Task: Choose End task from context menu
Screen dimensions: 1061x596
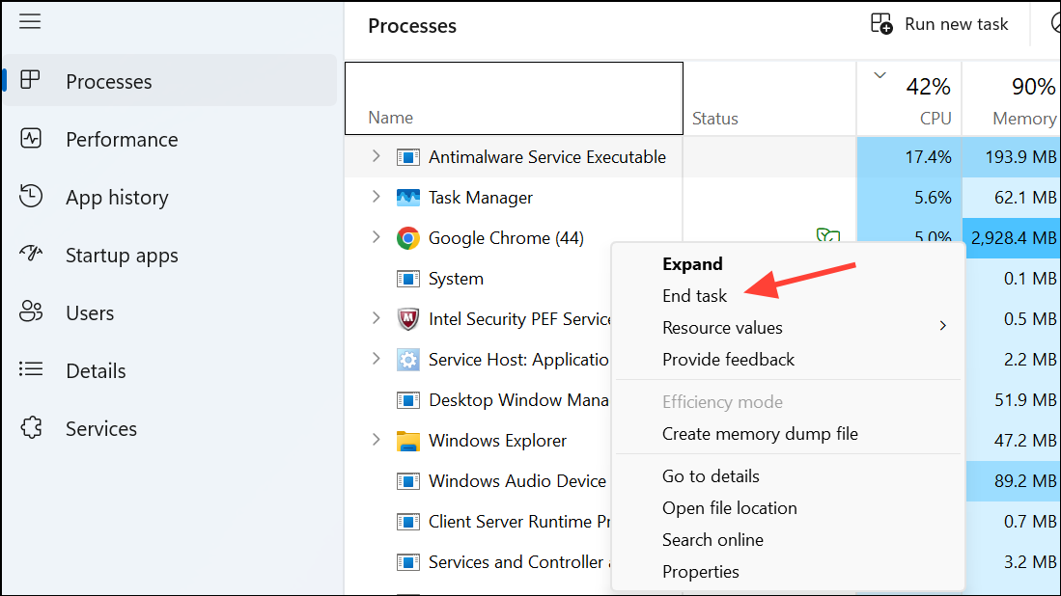Action: [x=694, y=295]
